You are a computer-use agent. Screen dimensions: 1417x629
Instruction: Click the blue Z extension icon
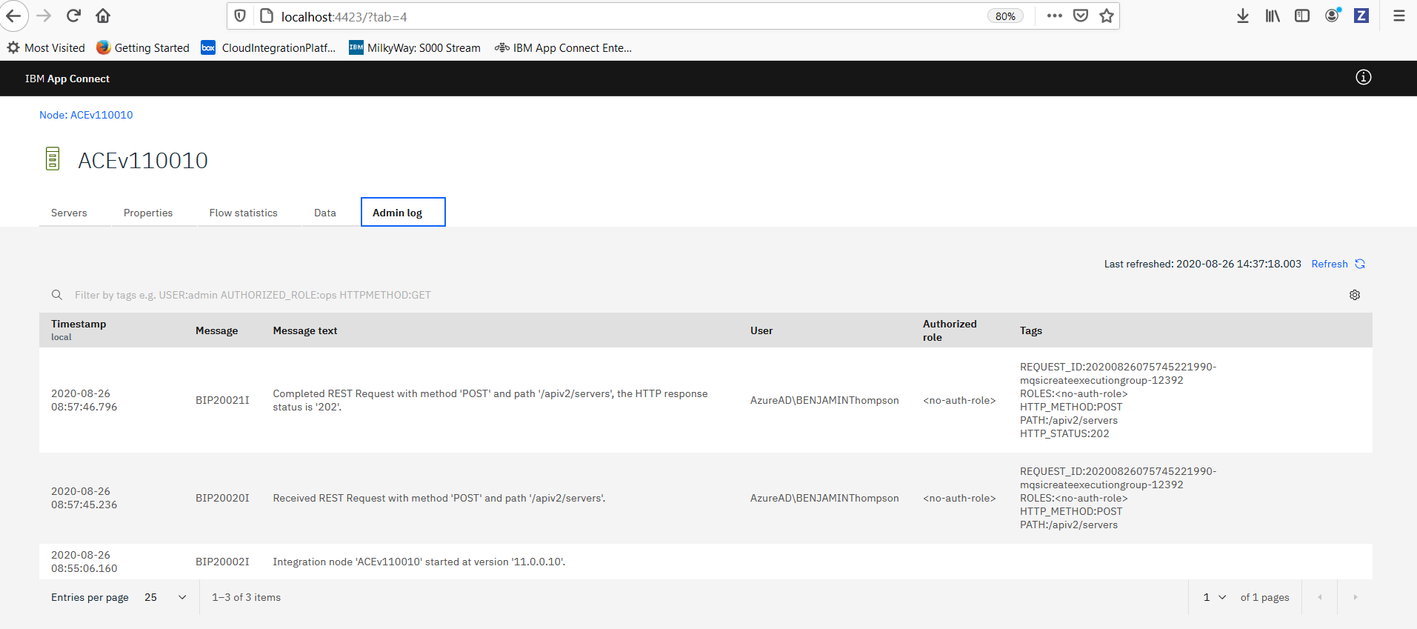pyautogui.click(x=1361, y=16)
